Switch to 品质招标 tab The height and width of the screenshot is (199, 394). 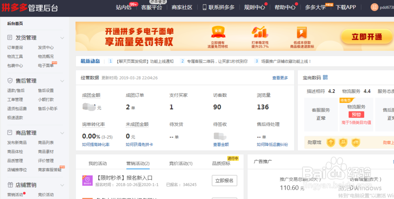coord(221,163)
